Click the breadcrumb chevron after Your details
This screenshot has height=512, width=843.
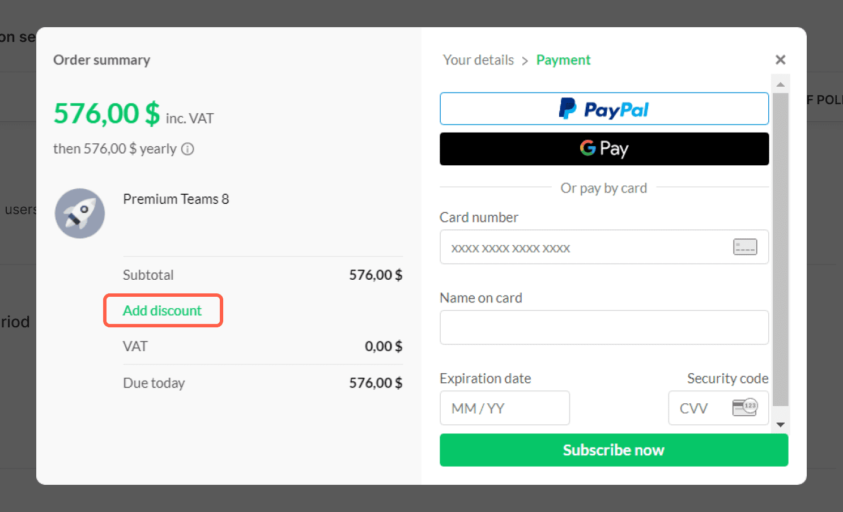point(525,61)
